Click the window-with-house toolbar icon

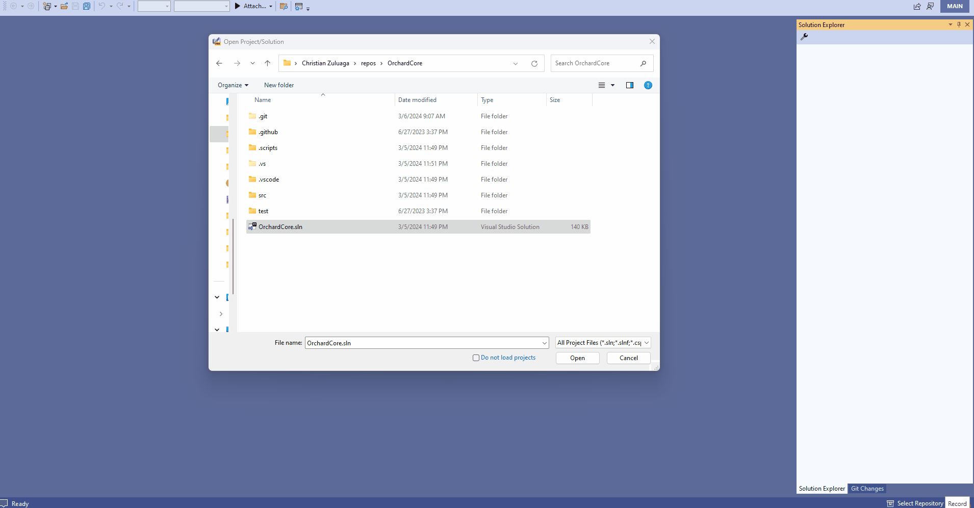(x=299, y=6)
